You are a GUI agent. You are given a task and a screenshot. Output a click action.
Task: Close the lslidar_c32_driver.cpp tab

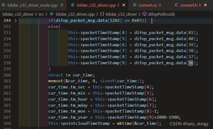[x=124, y=5]
